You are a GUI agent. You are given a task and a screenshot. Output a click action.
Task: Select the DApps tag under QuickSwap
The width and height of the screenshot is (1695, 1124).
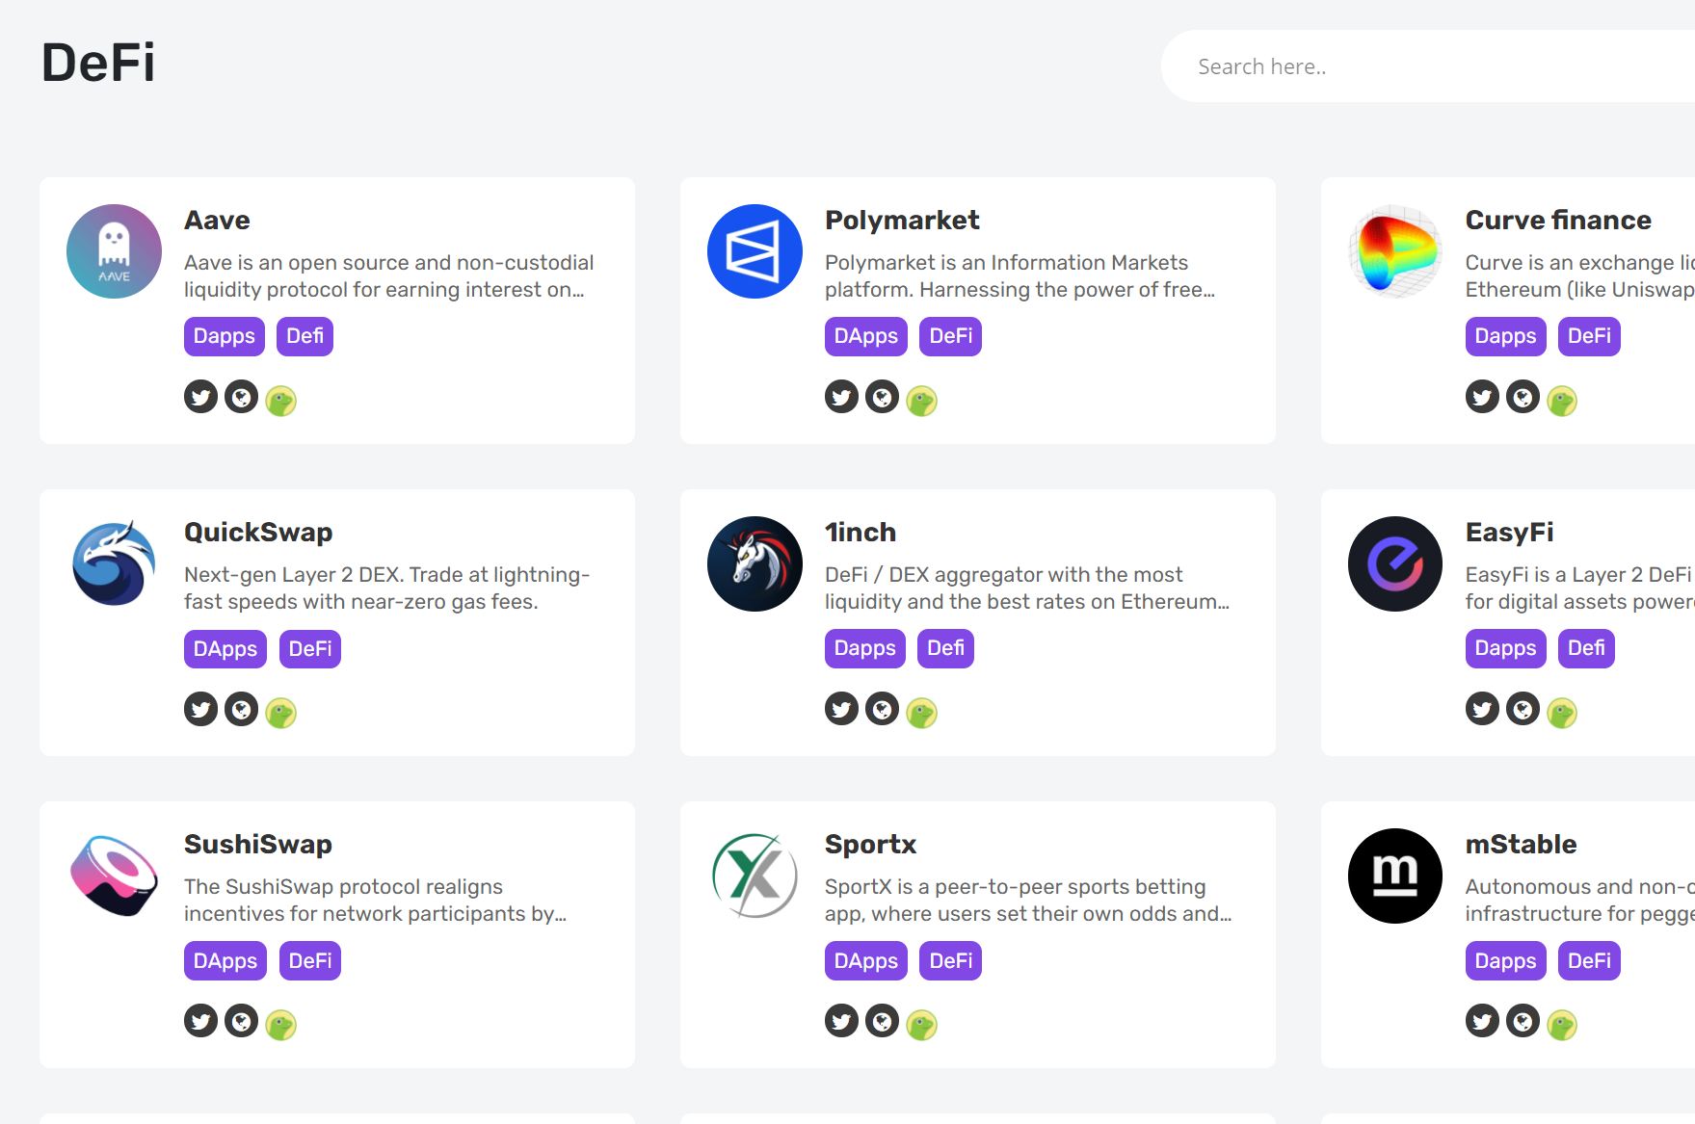225,648
